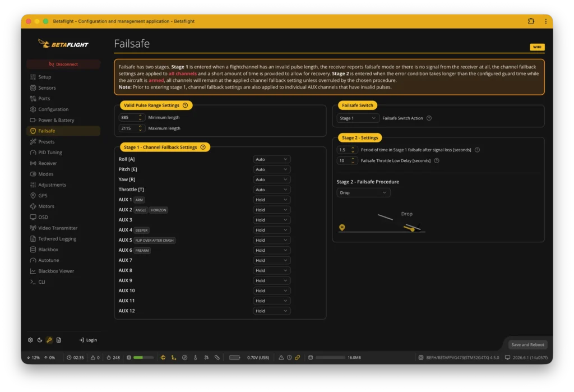This screenshot has height=392, width=574.
Task: Open the OSD tab
Action: pyautogui.click(x=63, y=217)
